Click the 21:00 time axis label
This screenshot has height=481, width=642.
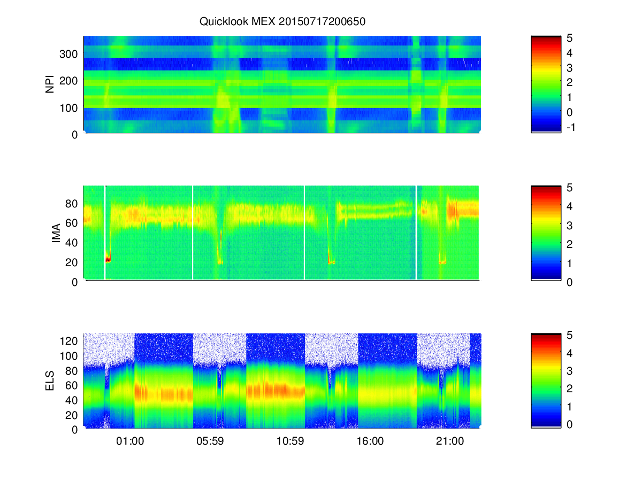[x=450, y=441]
